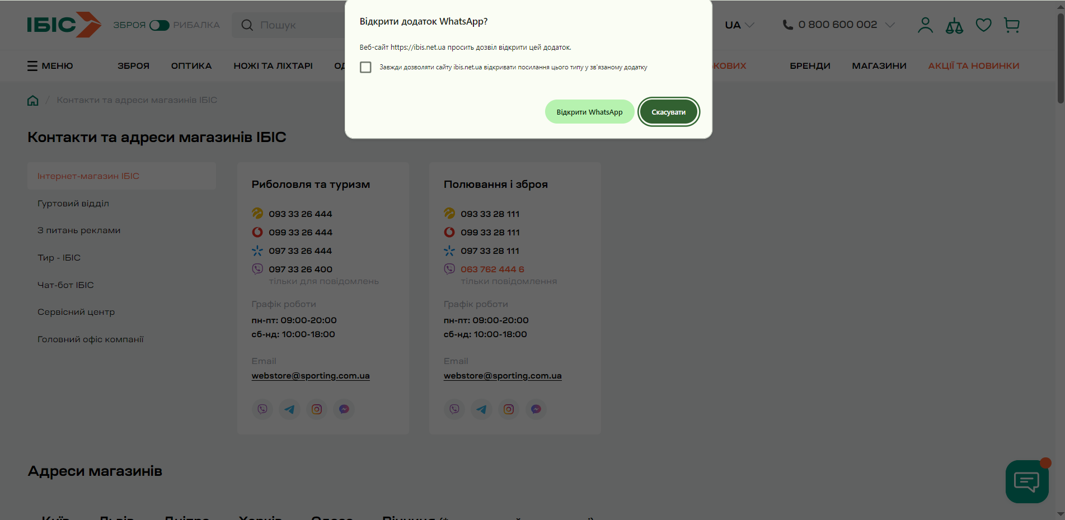Image resolution: width=1065 pixels, height=520 pixels.
Task: Open the UA language dropdown
Action: [x=739, y=25]
